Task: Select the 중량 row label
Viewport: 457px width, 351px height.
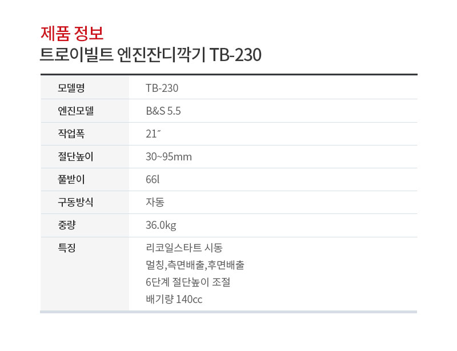Action: (67, 225)
